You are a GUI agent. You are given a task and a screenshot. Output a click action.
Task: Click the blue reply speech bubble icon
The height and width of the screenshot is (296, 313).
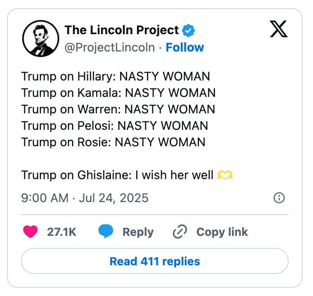(x=106, y=232)
